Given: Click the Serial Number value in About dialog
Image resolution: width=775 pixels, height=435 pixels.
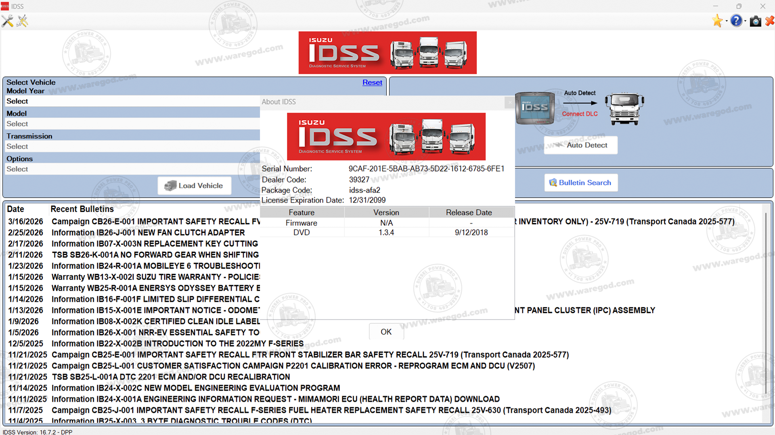Looking at the screenshot, I should [x=427, y=169].
